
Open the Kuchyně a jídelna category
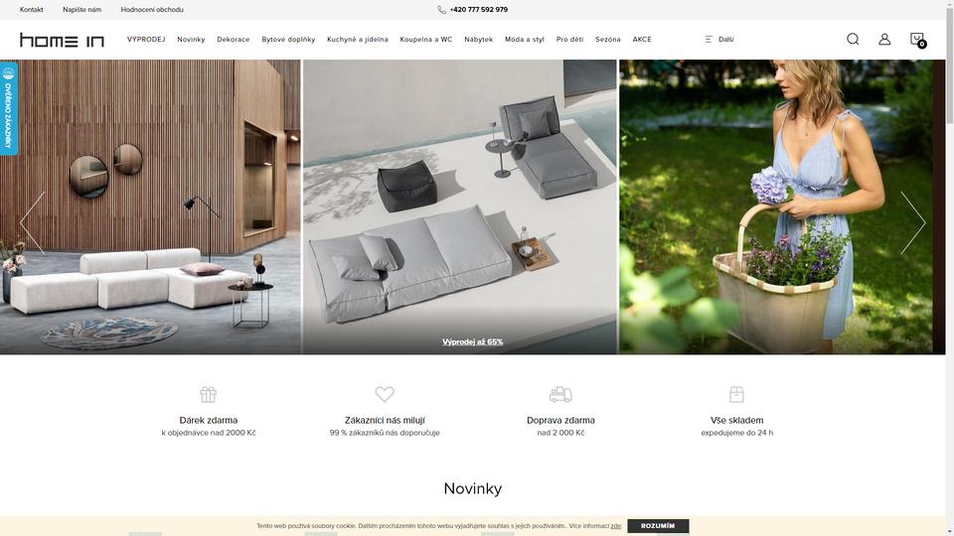[357, 39]
